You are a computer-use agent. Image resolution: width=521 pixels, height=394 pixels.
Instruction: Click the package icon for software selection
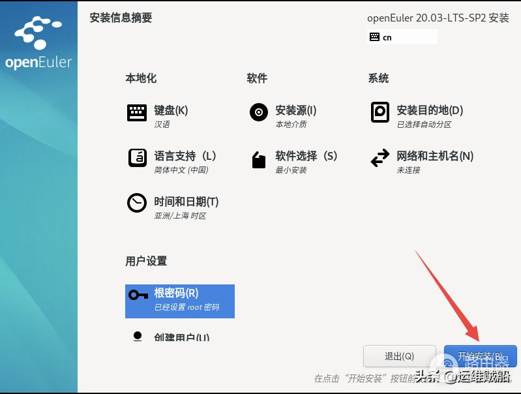pyautogui.click(x=258, y=160)
